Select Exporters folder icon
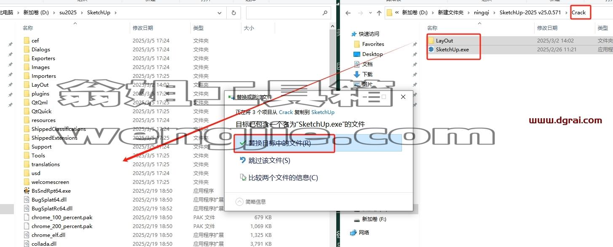 (27, 58)
